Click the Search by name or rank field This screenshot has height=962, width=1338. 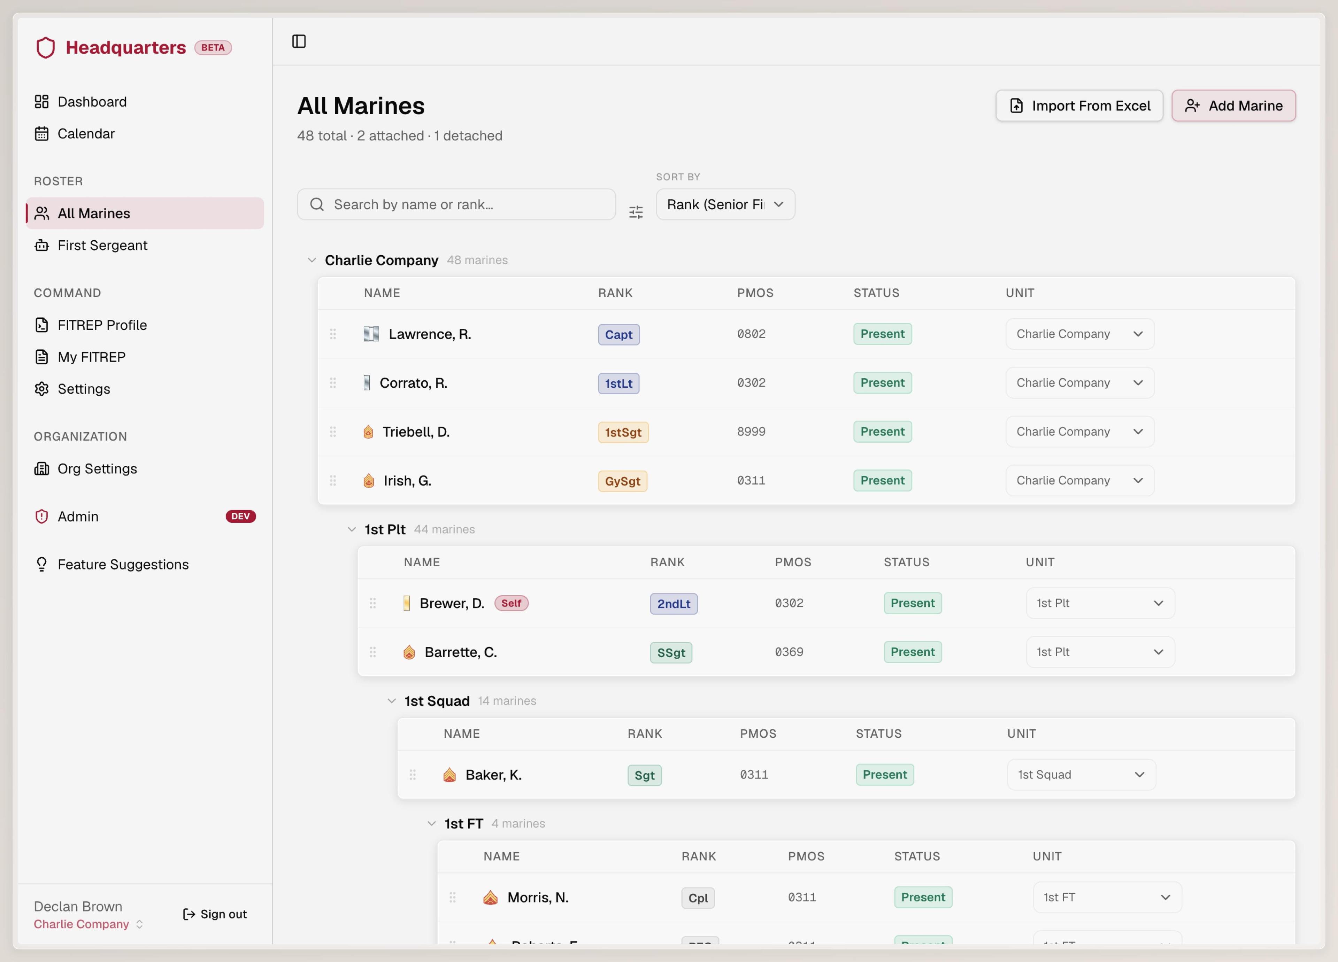coord(456,204)
